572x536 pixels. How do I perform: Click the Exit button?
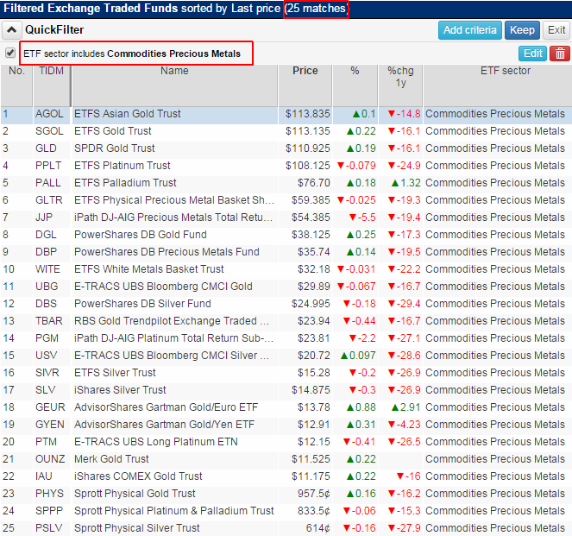(556, 30)
